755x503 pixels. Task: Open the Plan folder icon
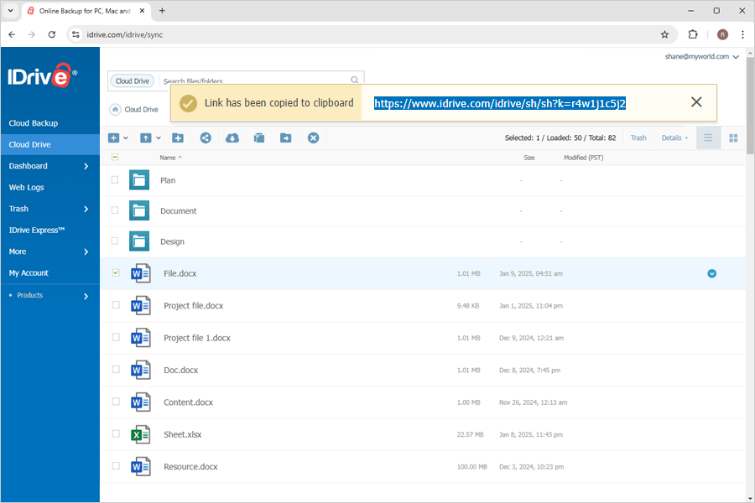139,180
